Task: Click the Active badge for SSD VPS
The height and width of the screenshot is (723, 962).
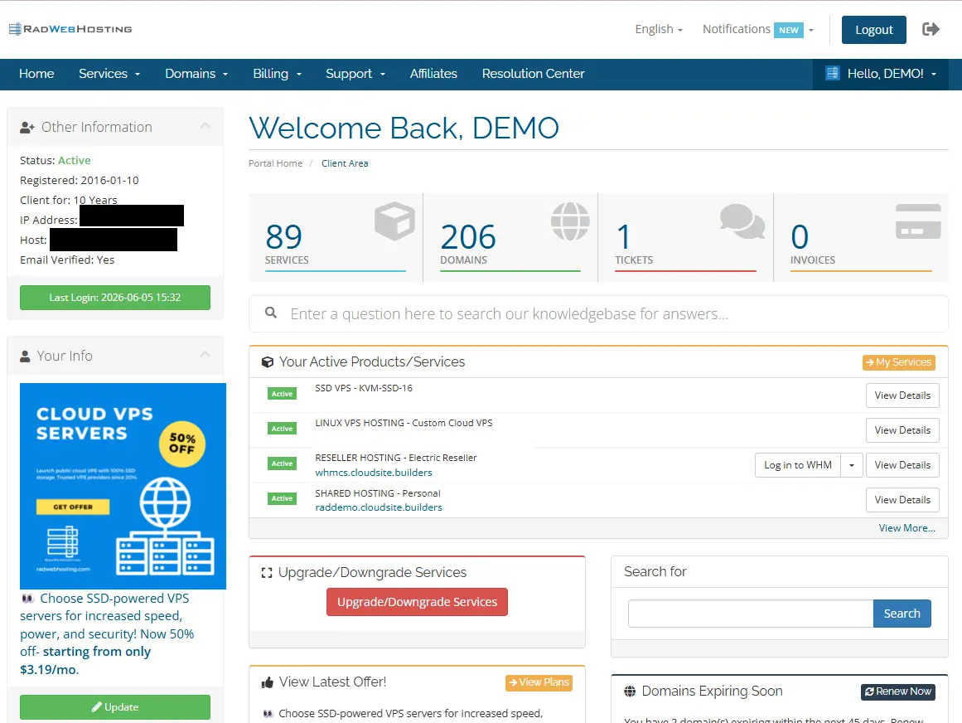Action: (x=283, y=394)
